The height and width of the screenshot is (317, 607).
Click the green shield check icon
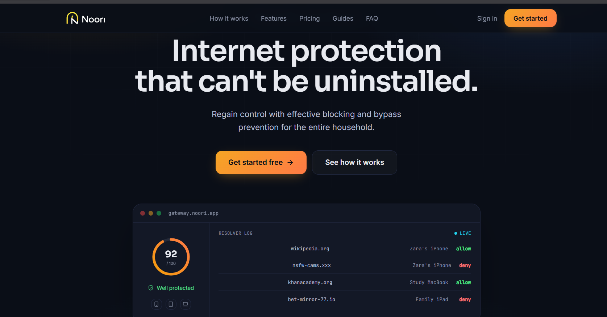pyautogui.click(x=151, y=288)
